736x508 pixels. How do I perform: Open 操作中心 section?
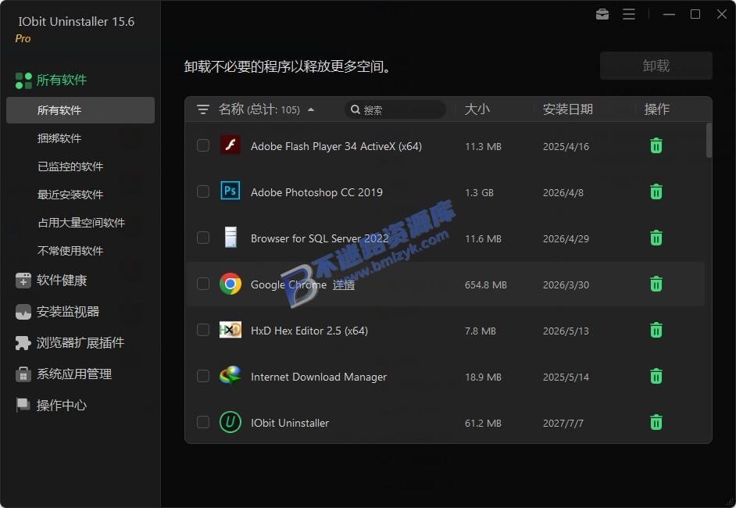pos(62,405)
